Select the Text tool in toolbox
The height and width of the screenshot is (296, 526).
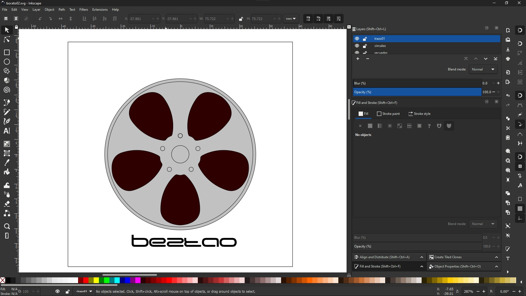(x=7, y=131)
